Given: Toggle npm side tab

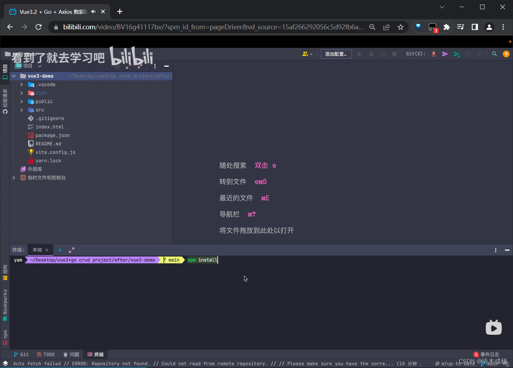Looking at the screenshot, I should tap(5, 338).
